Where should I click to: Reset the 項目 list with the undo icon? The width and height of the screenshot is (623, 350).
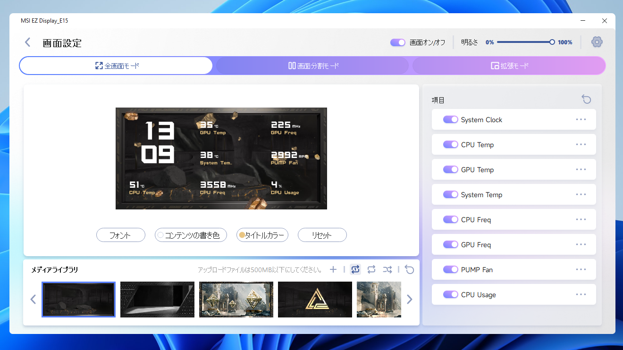pyautogui.click(x=586, y=99)
